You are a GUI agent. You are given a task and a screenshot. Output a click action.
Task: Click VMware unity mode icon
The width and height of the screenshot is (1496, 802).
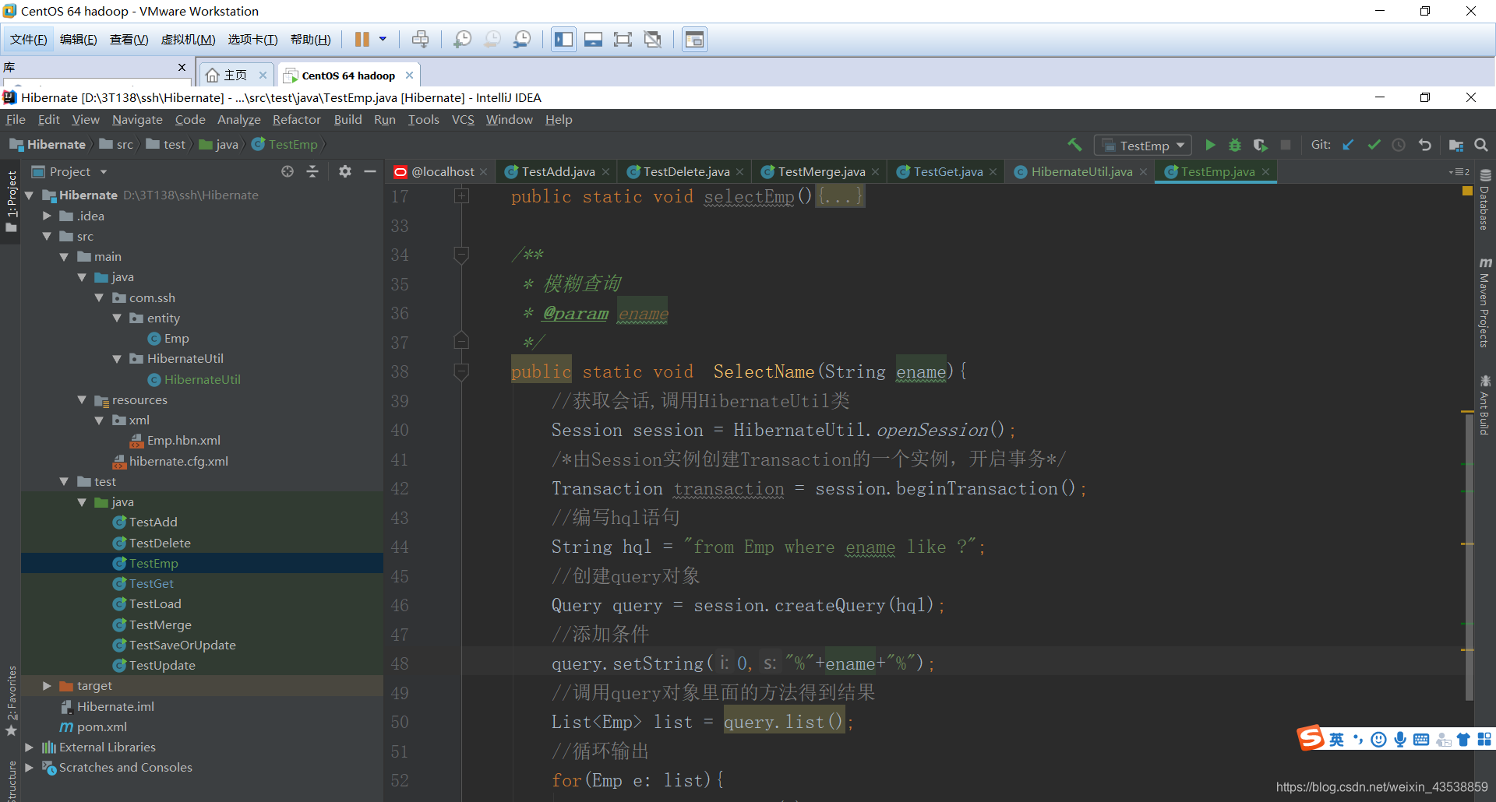tap(653, 39)
